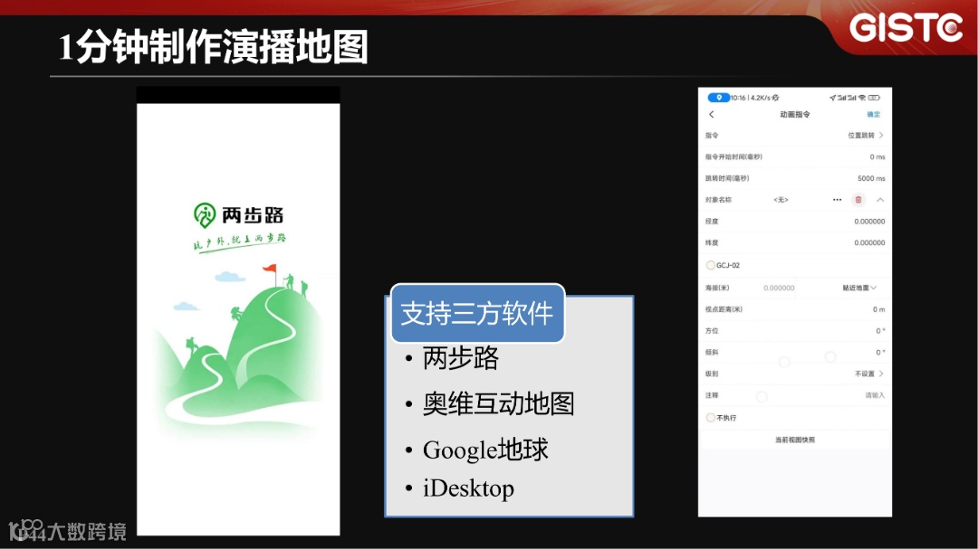Viewport: 978px width, 549px height.
Task: Click the red trash delete icon
Action: click(x=858, y=200)
